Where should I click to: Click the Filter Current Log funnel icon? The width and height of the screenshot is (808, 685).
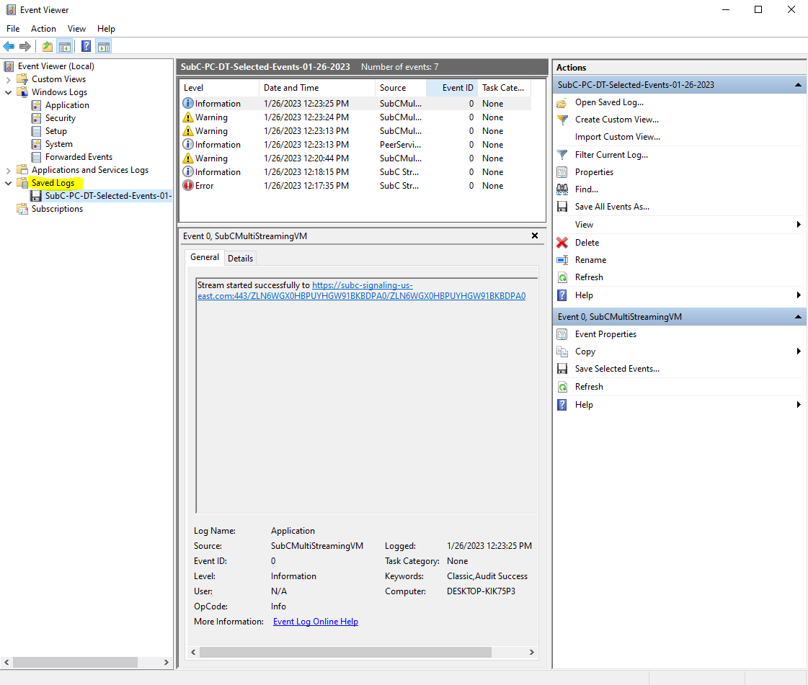562,155
